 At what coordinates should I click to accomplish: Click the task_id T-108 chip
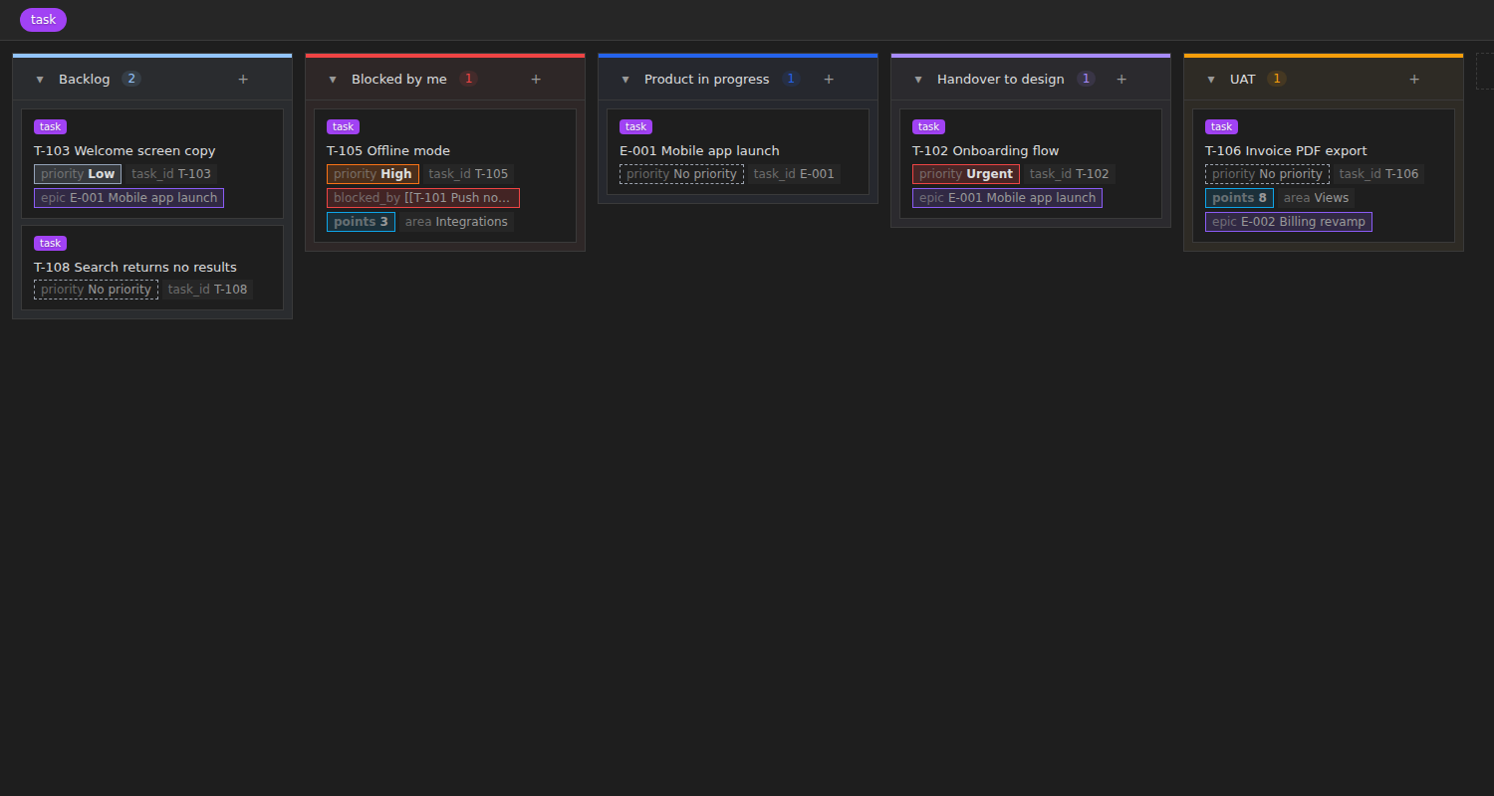pyautogui.click(x=207, y=291)
